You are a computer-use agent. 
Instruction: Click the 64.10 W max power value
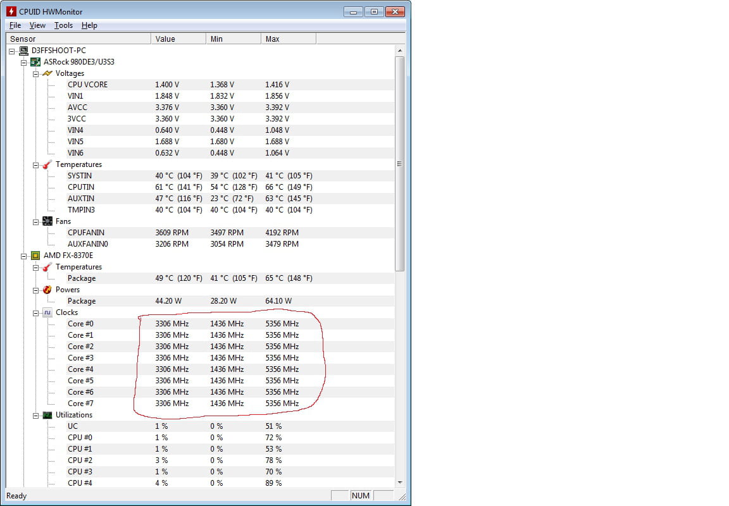pyautogui.click(x=278, y=301)
